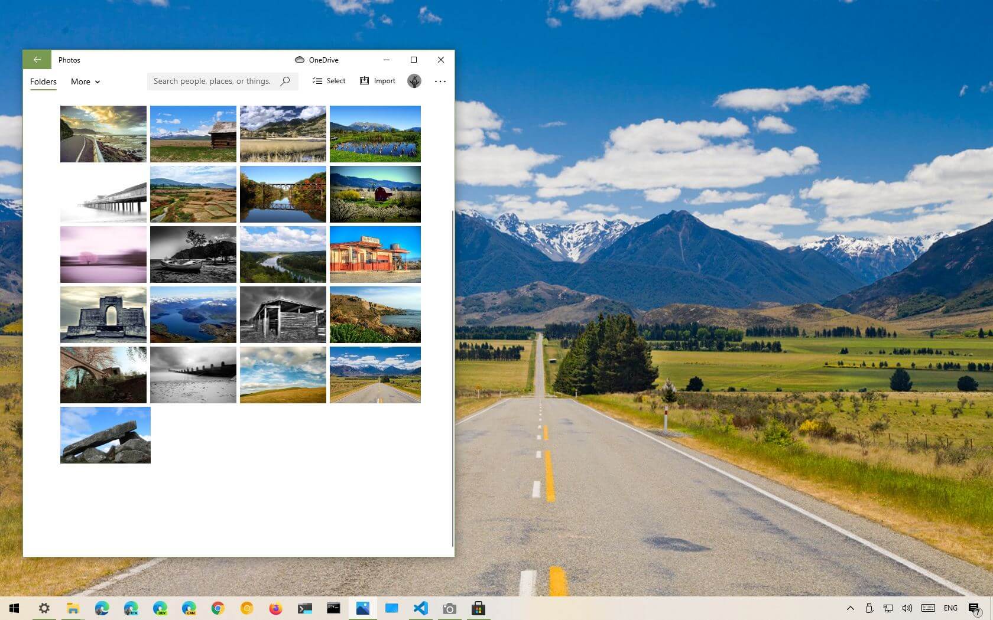Open the OneDrive cloud status

317,60
